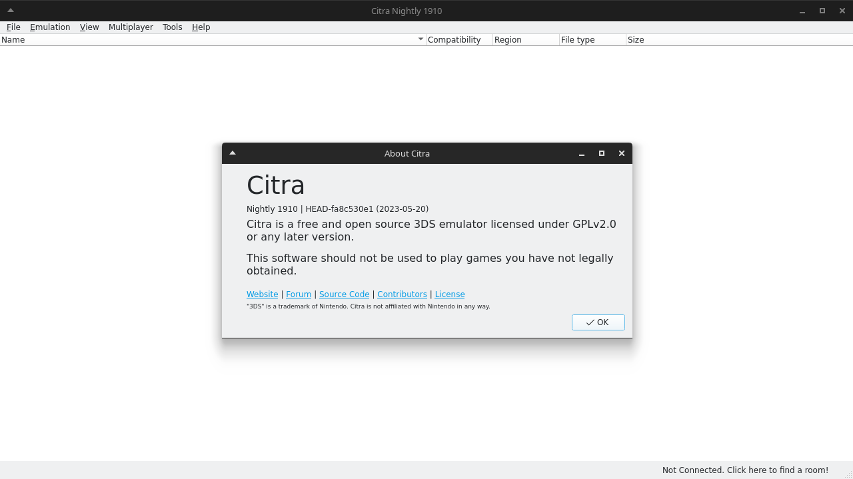Close the About Citra dialog

coord(622,153)
